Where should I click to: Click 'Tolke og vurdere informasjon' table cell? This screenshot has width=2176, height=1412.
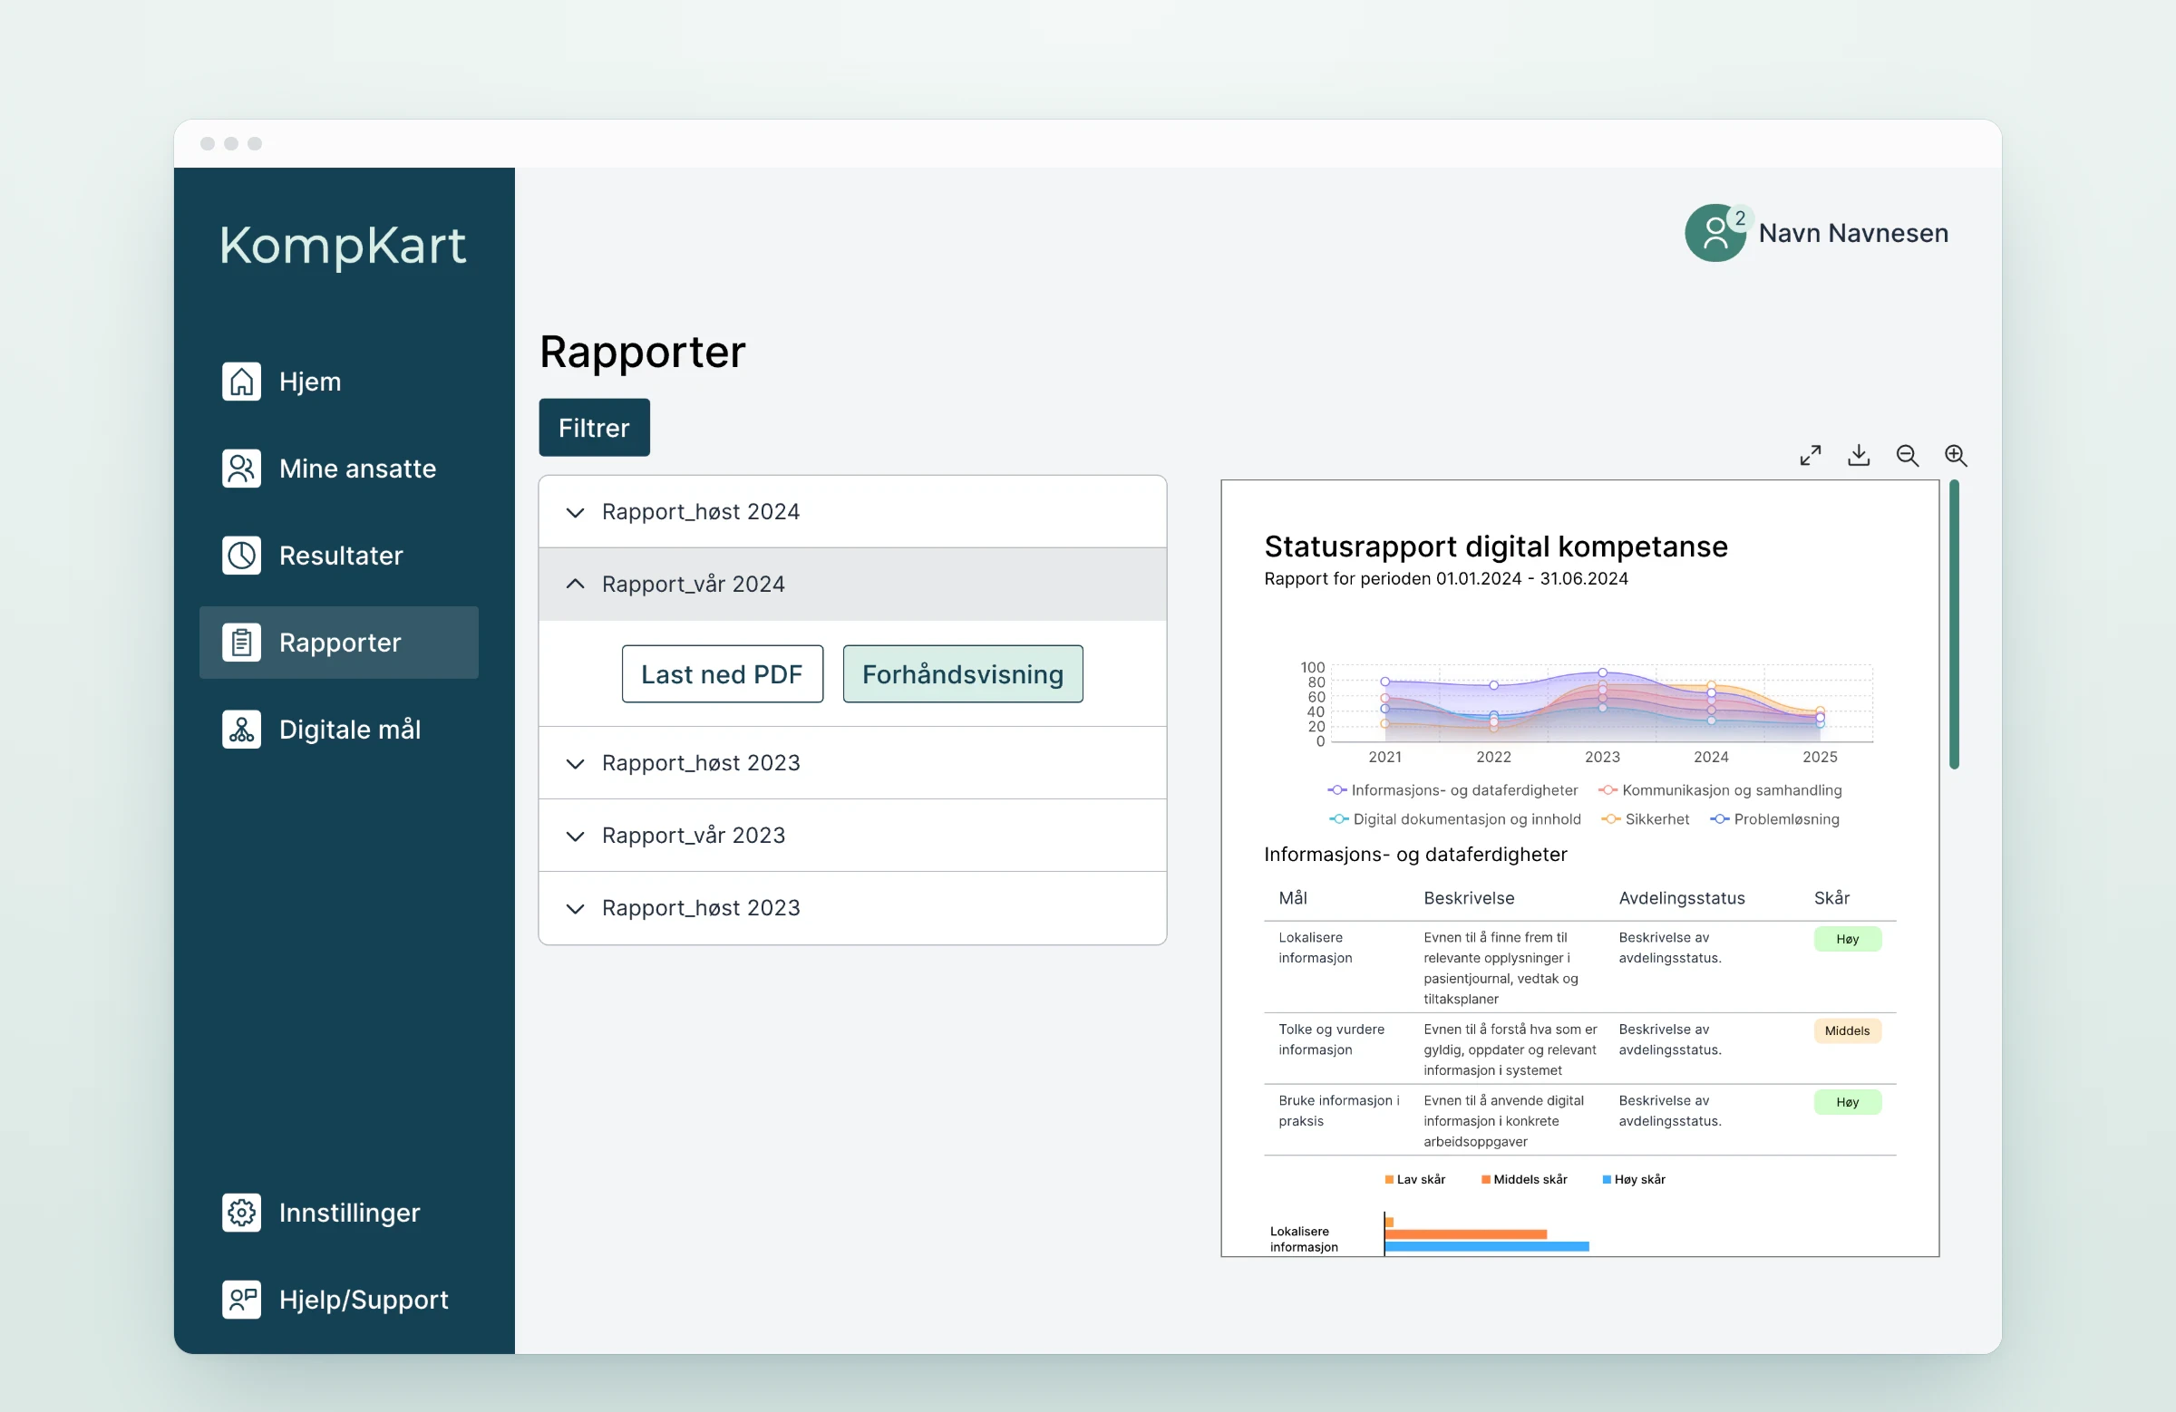(1331, 1040)
